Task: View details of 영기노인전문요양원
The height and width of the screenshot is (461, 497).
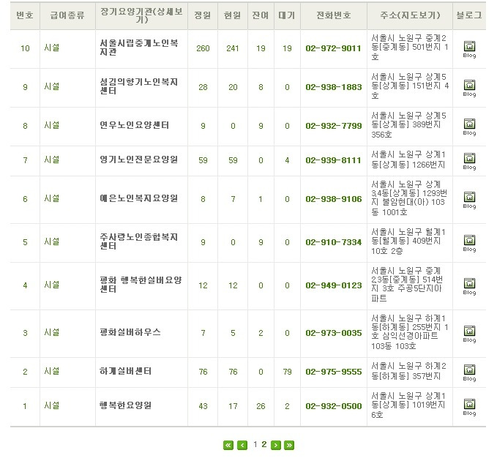Action: pyautogui.click(x=138, y=160)
